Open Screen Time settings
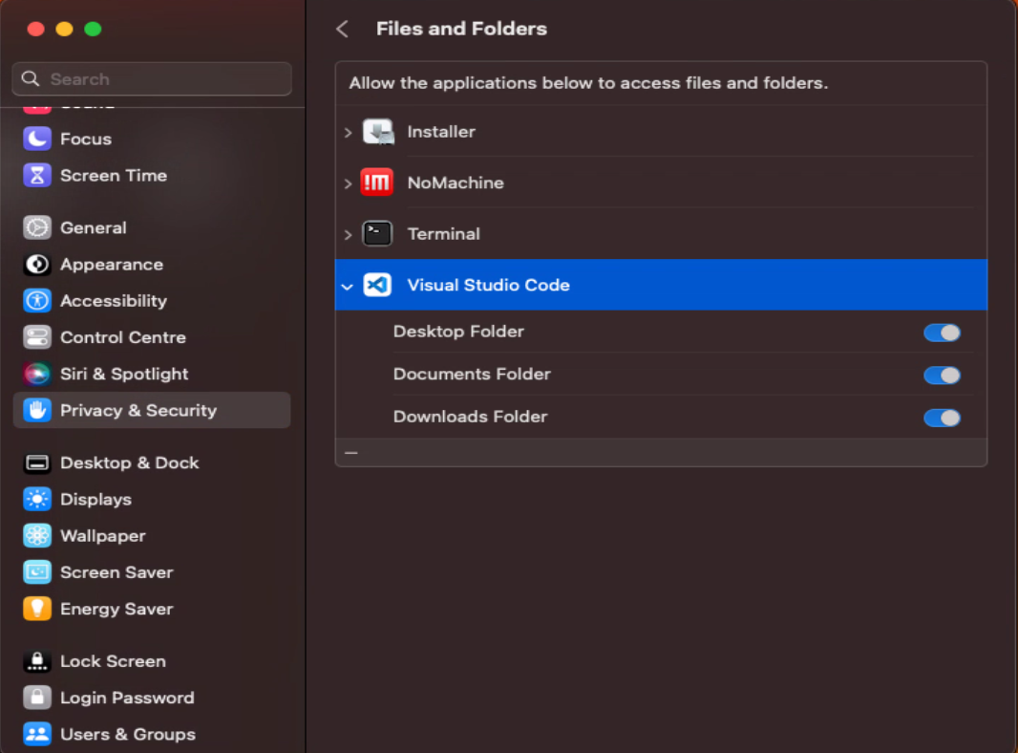This screenshot has width=1018, height=753. (113, 176)
